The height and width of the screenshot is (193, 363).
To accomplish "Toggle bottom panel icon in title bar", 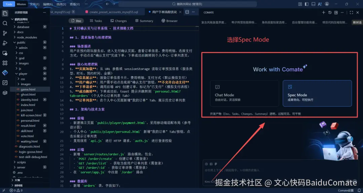I will pyautogui.click(x=314, y=4).
